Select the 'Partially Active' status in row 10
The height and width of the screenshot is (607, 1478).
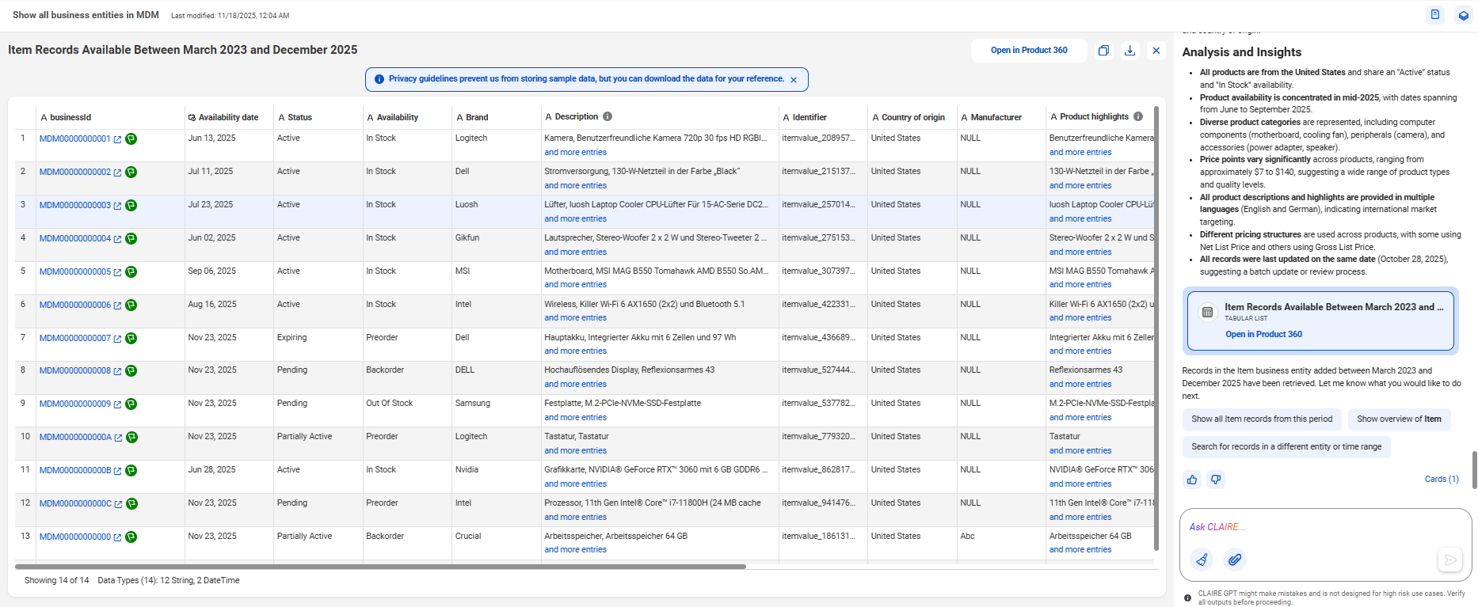(305, 437)
